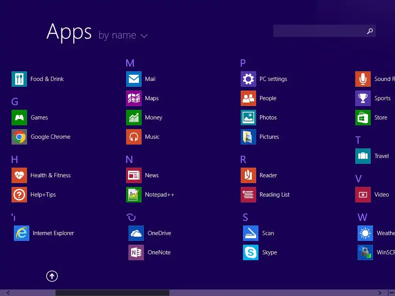Open the People app icon
395x296 pixels.
248,98
